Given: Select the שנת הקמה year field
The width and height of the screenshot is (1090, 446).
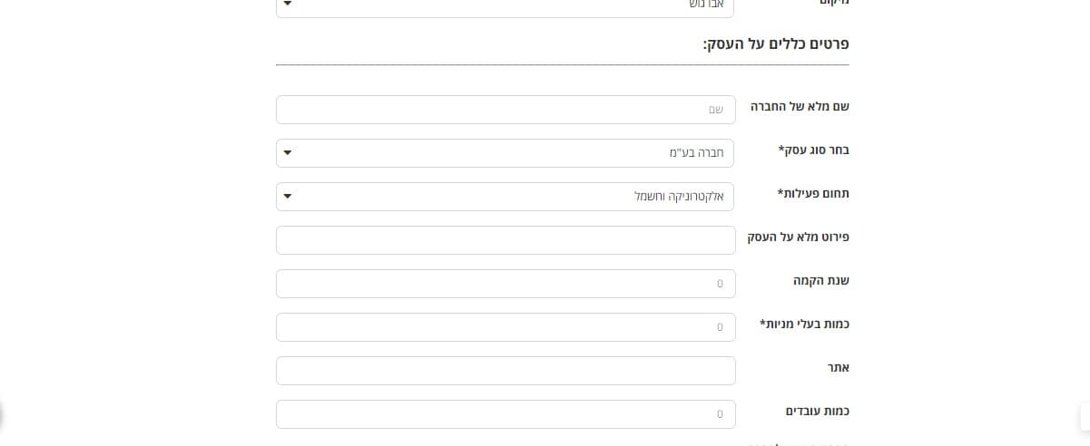Looking at the screenshot, I should point(506,284).
